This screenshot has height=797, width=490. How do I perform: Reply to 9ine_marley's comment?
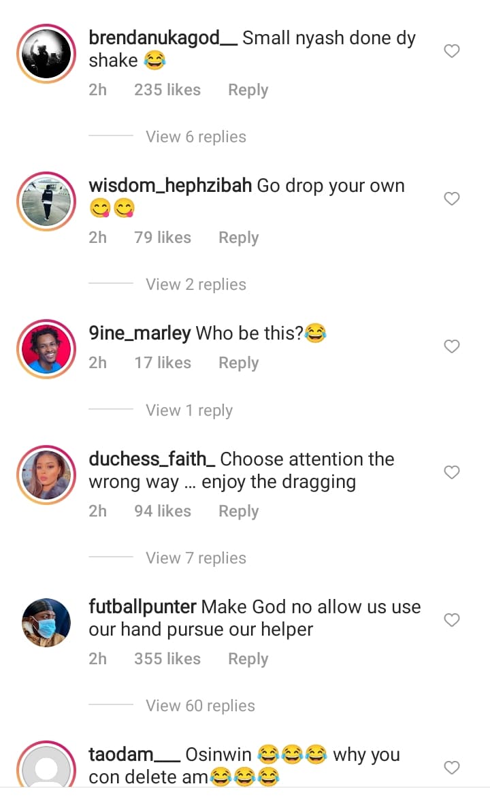(238, 363)
